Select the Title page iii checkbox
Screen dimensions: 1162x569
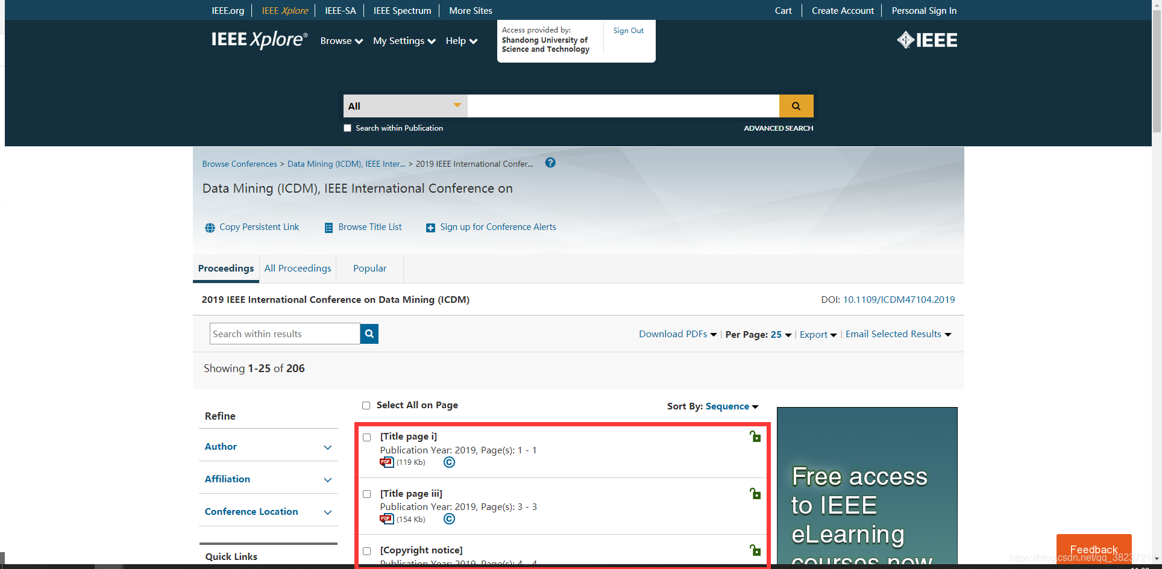coord(366,494)
